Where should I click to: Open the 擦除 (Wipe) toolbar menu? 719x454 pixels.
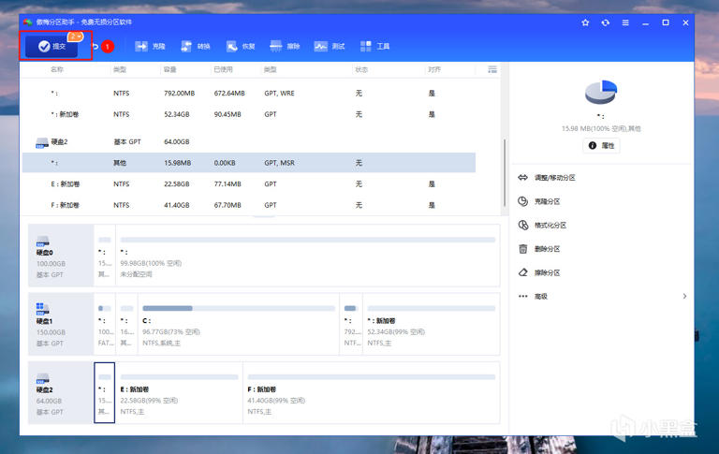[285, 46]
